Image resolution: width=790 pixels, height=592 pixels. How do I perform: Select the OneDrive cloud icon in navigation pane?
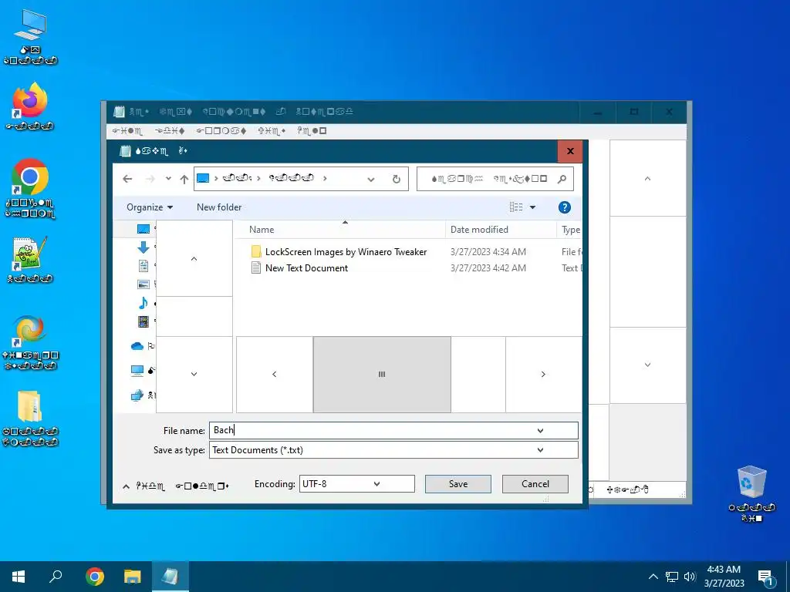(137, 346)
